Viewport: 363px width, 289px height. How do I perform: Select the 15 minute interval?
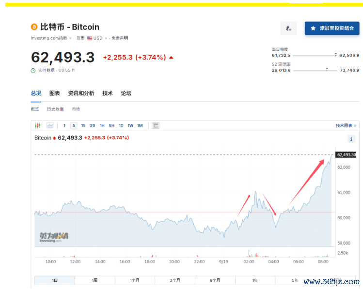(83, 125)
